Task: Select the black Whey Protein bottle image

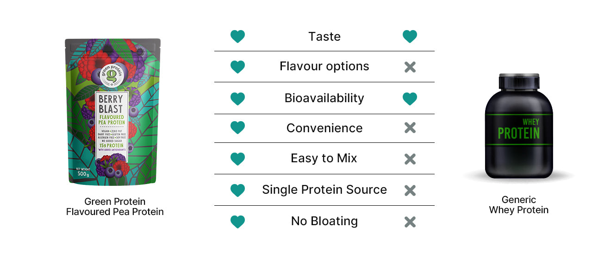Action: [x=518, y=126]
